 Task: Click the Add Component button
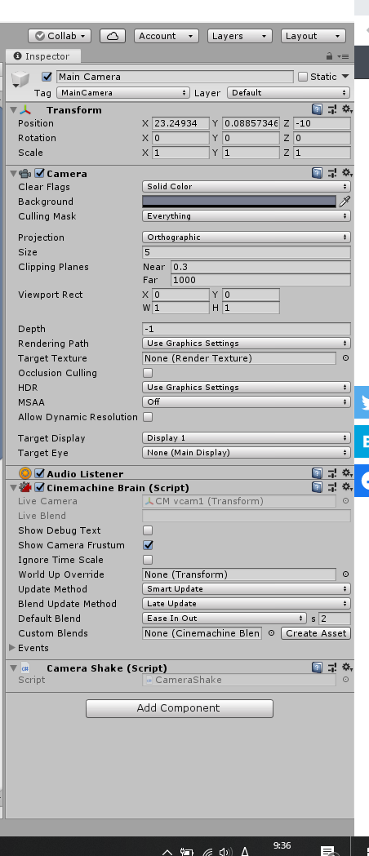(179, 708)
